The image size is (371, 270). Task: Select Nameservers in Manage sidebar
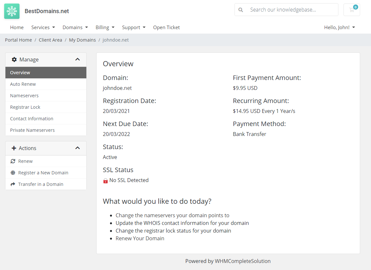[46, 96]
